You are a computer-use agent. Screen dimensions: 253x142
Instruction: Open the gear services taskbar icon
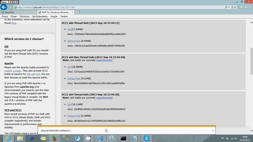click(x=111, y=138)
